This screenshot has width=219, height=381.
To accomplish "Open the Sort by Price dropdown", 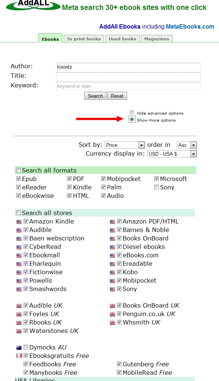I will click(125, 145).
